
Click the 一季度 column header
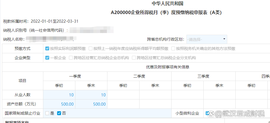pos(75,76)
